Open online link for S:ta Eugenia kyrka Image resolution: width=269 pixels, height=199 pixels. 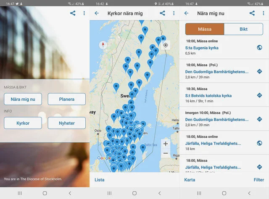tap(260, 47)
